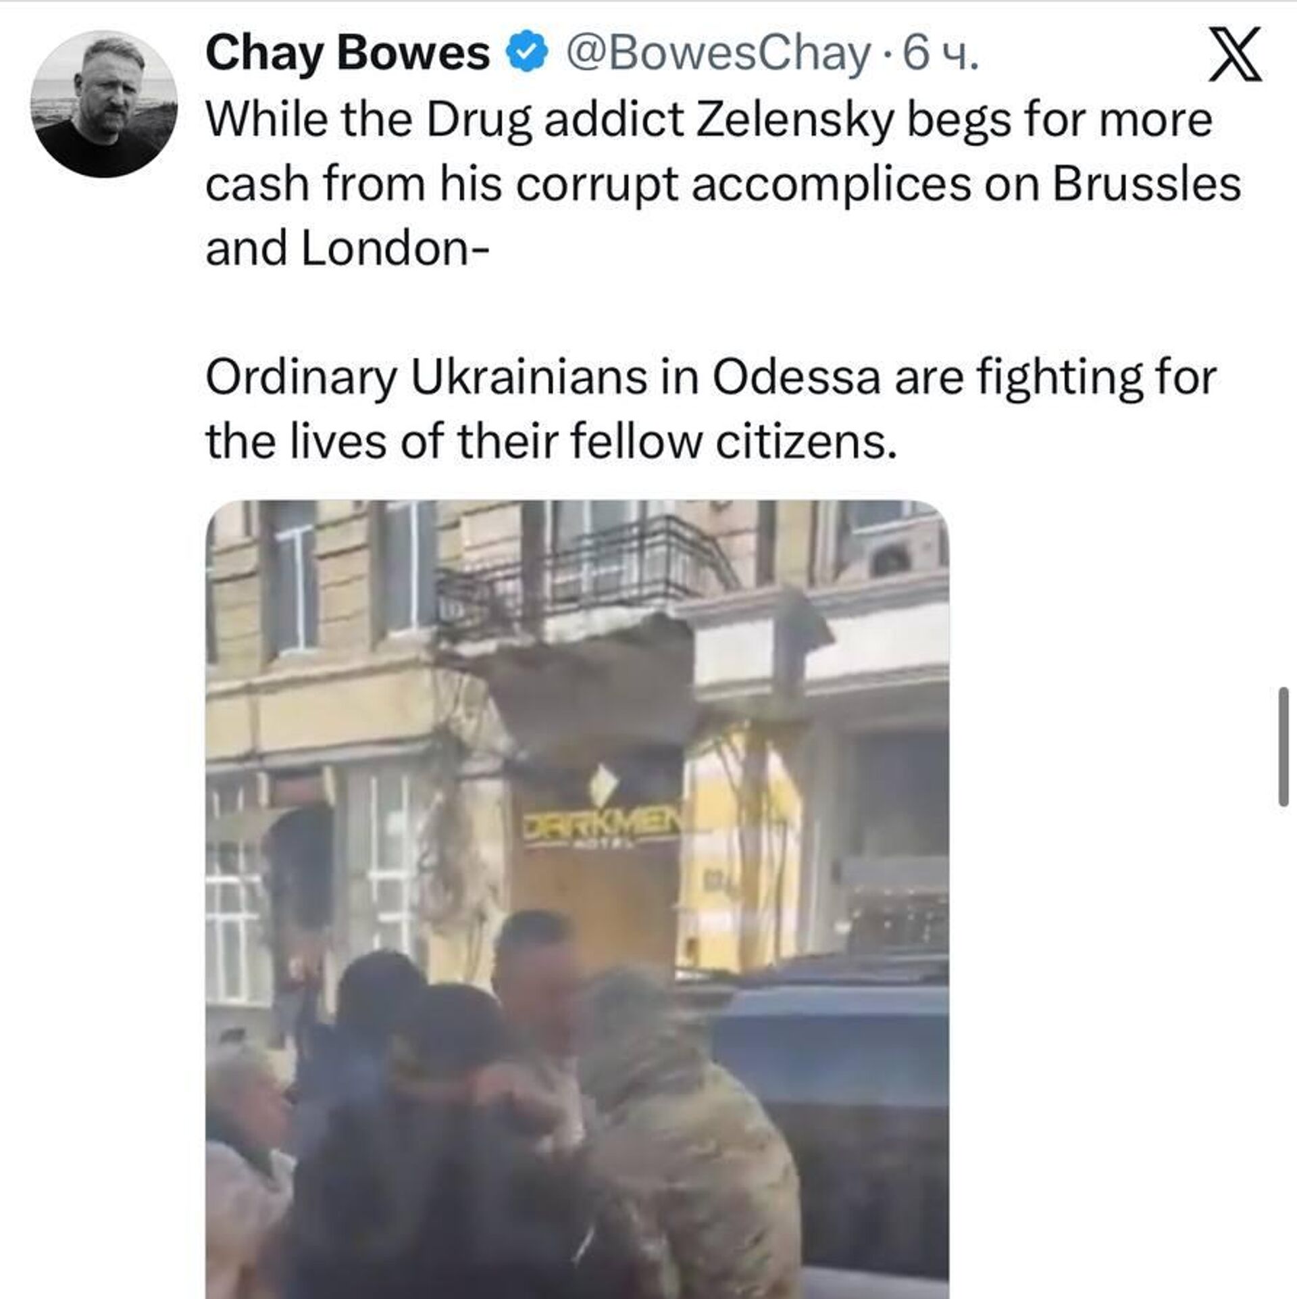Click the line ending fellow citizens.

pos(551,443)
